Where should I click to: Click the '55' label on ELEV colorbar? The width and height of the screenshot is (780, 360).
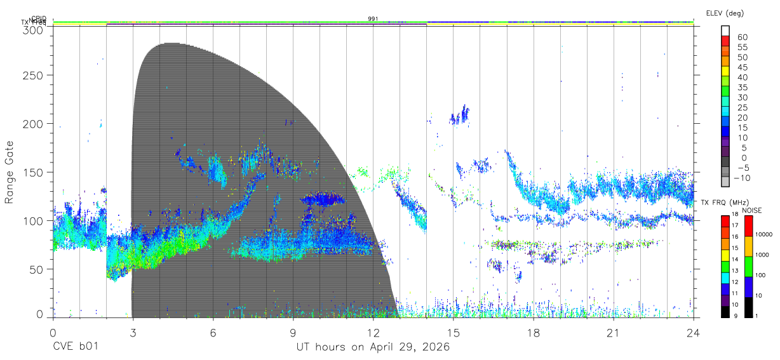point(742,47)
